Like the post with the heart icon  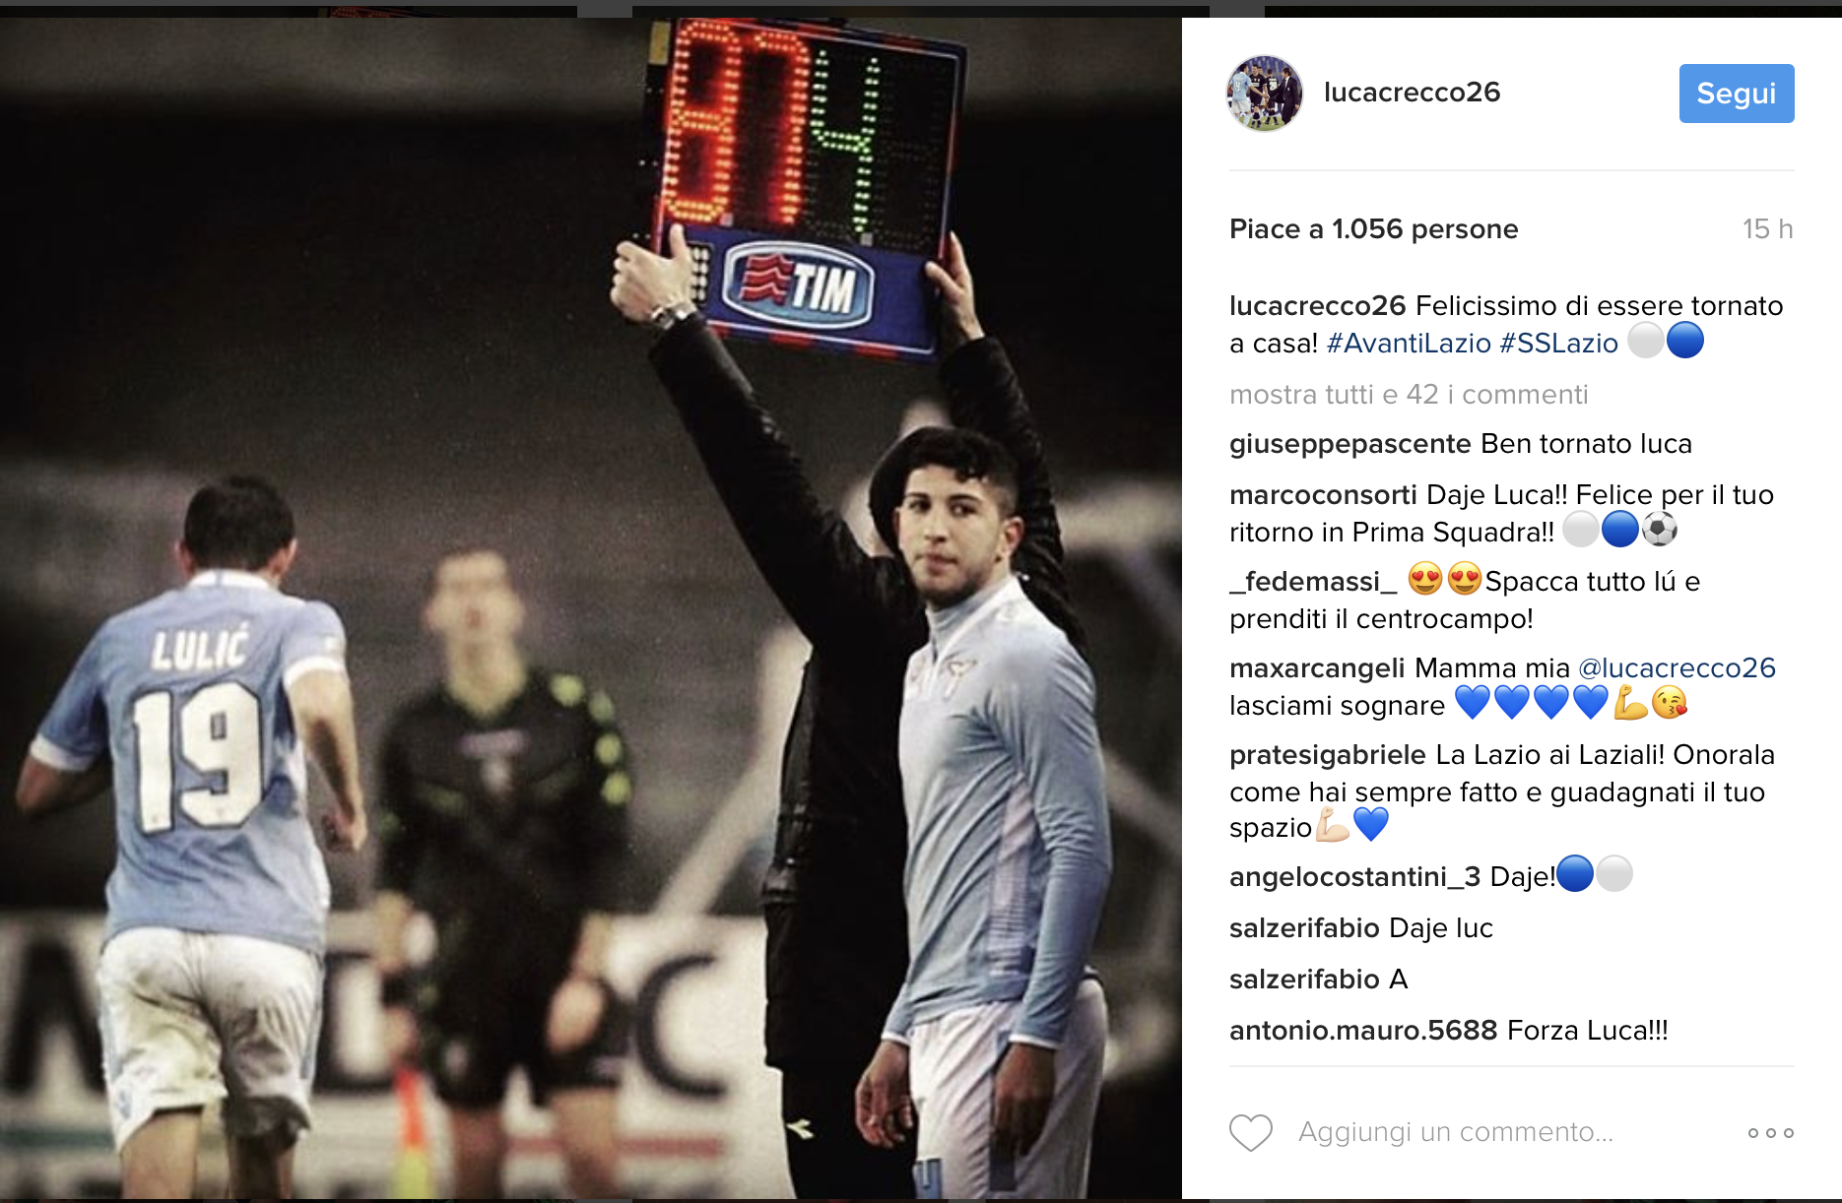click(1251, 1132)
